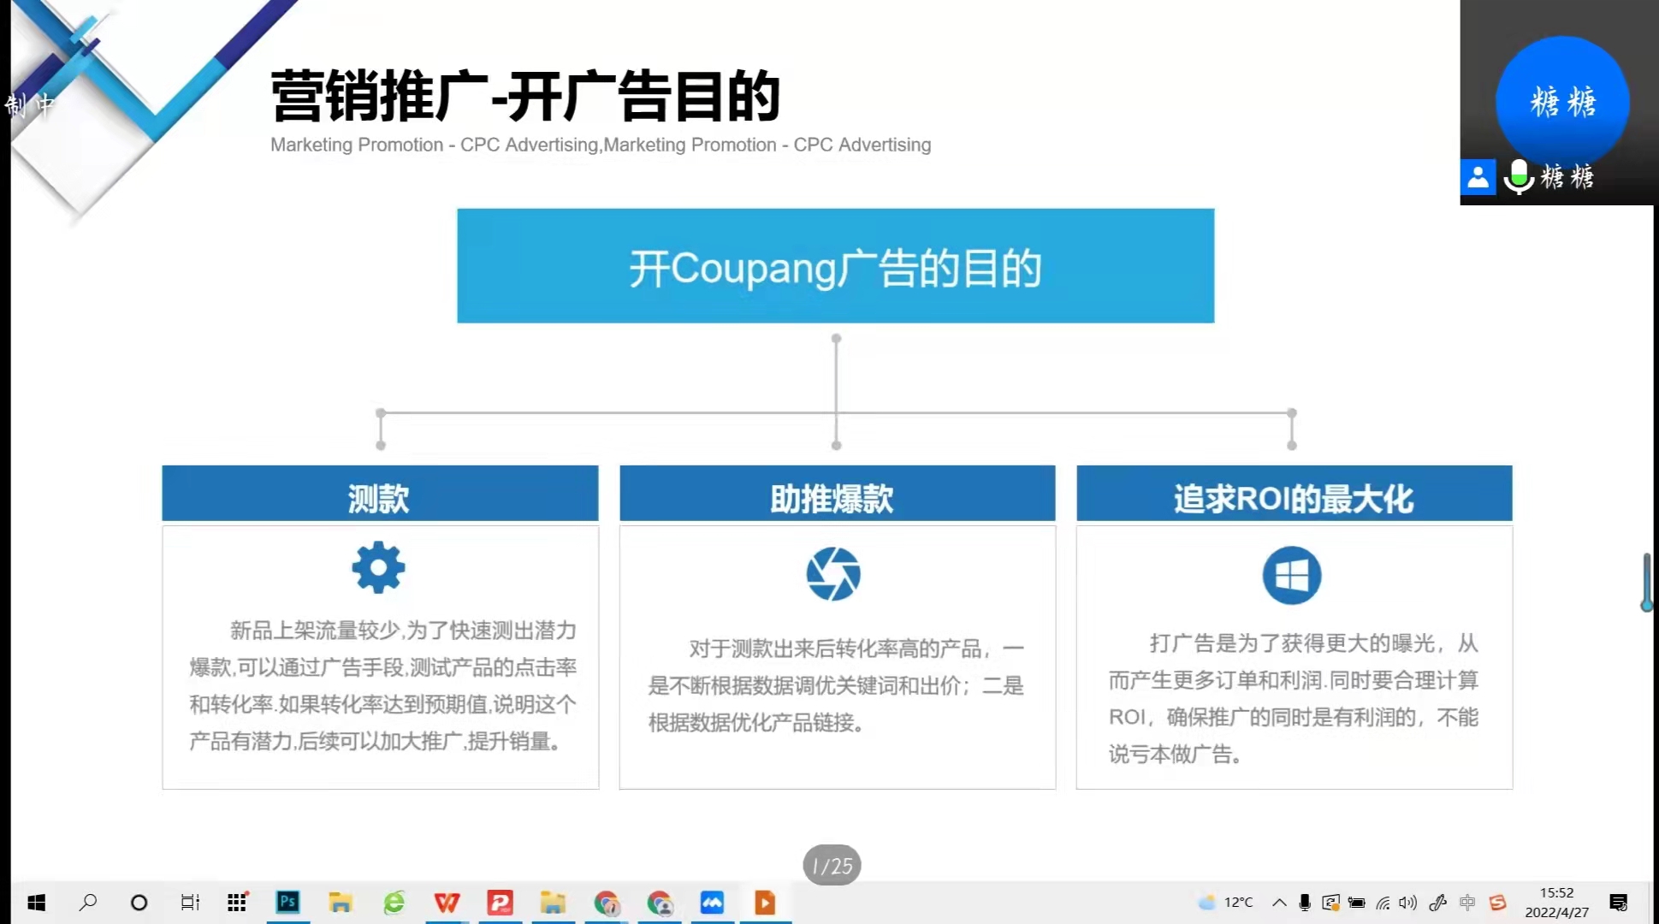1659x924 pixels.
Task: Click the Task View taskbar button
Action: [x=190, y=902]
